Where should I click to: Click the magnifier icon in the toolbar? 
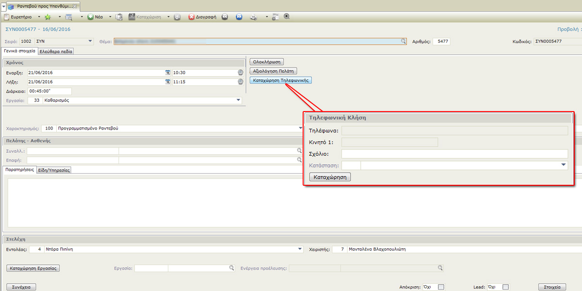click(x=287, y=16)
